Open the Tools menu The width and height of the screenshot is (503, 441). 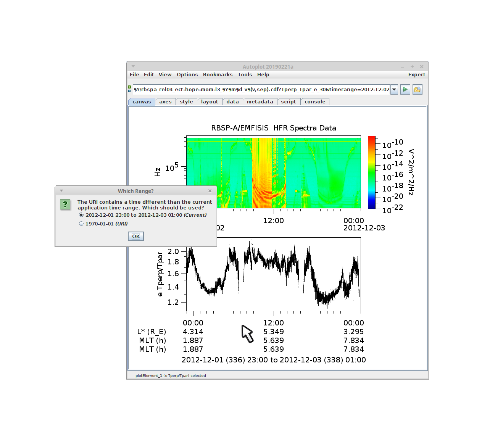point(245,75)
